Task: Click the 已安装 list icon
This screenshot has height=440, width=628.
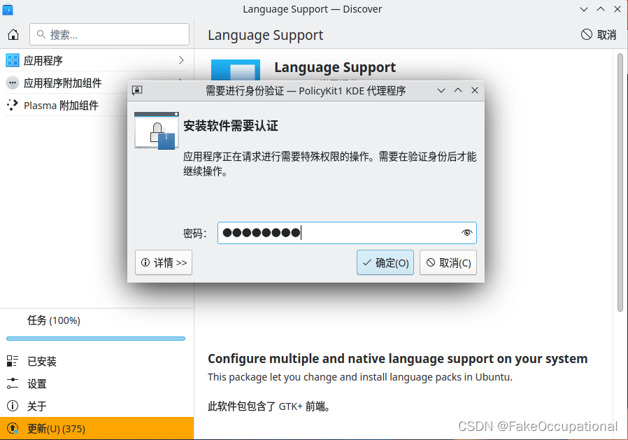Action: pos(13,361)
